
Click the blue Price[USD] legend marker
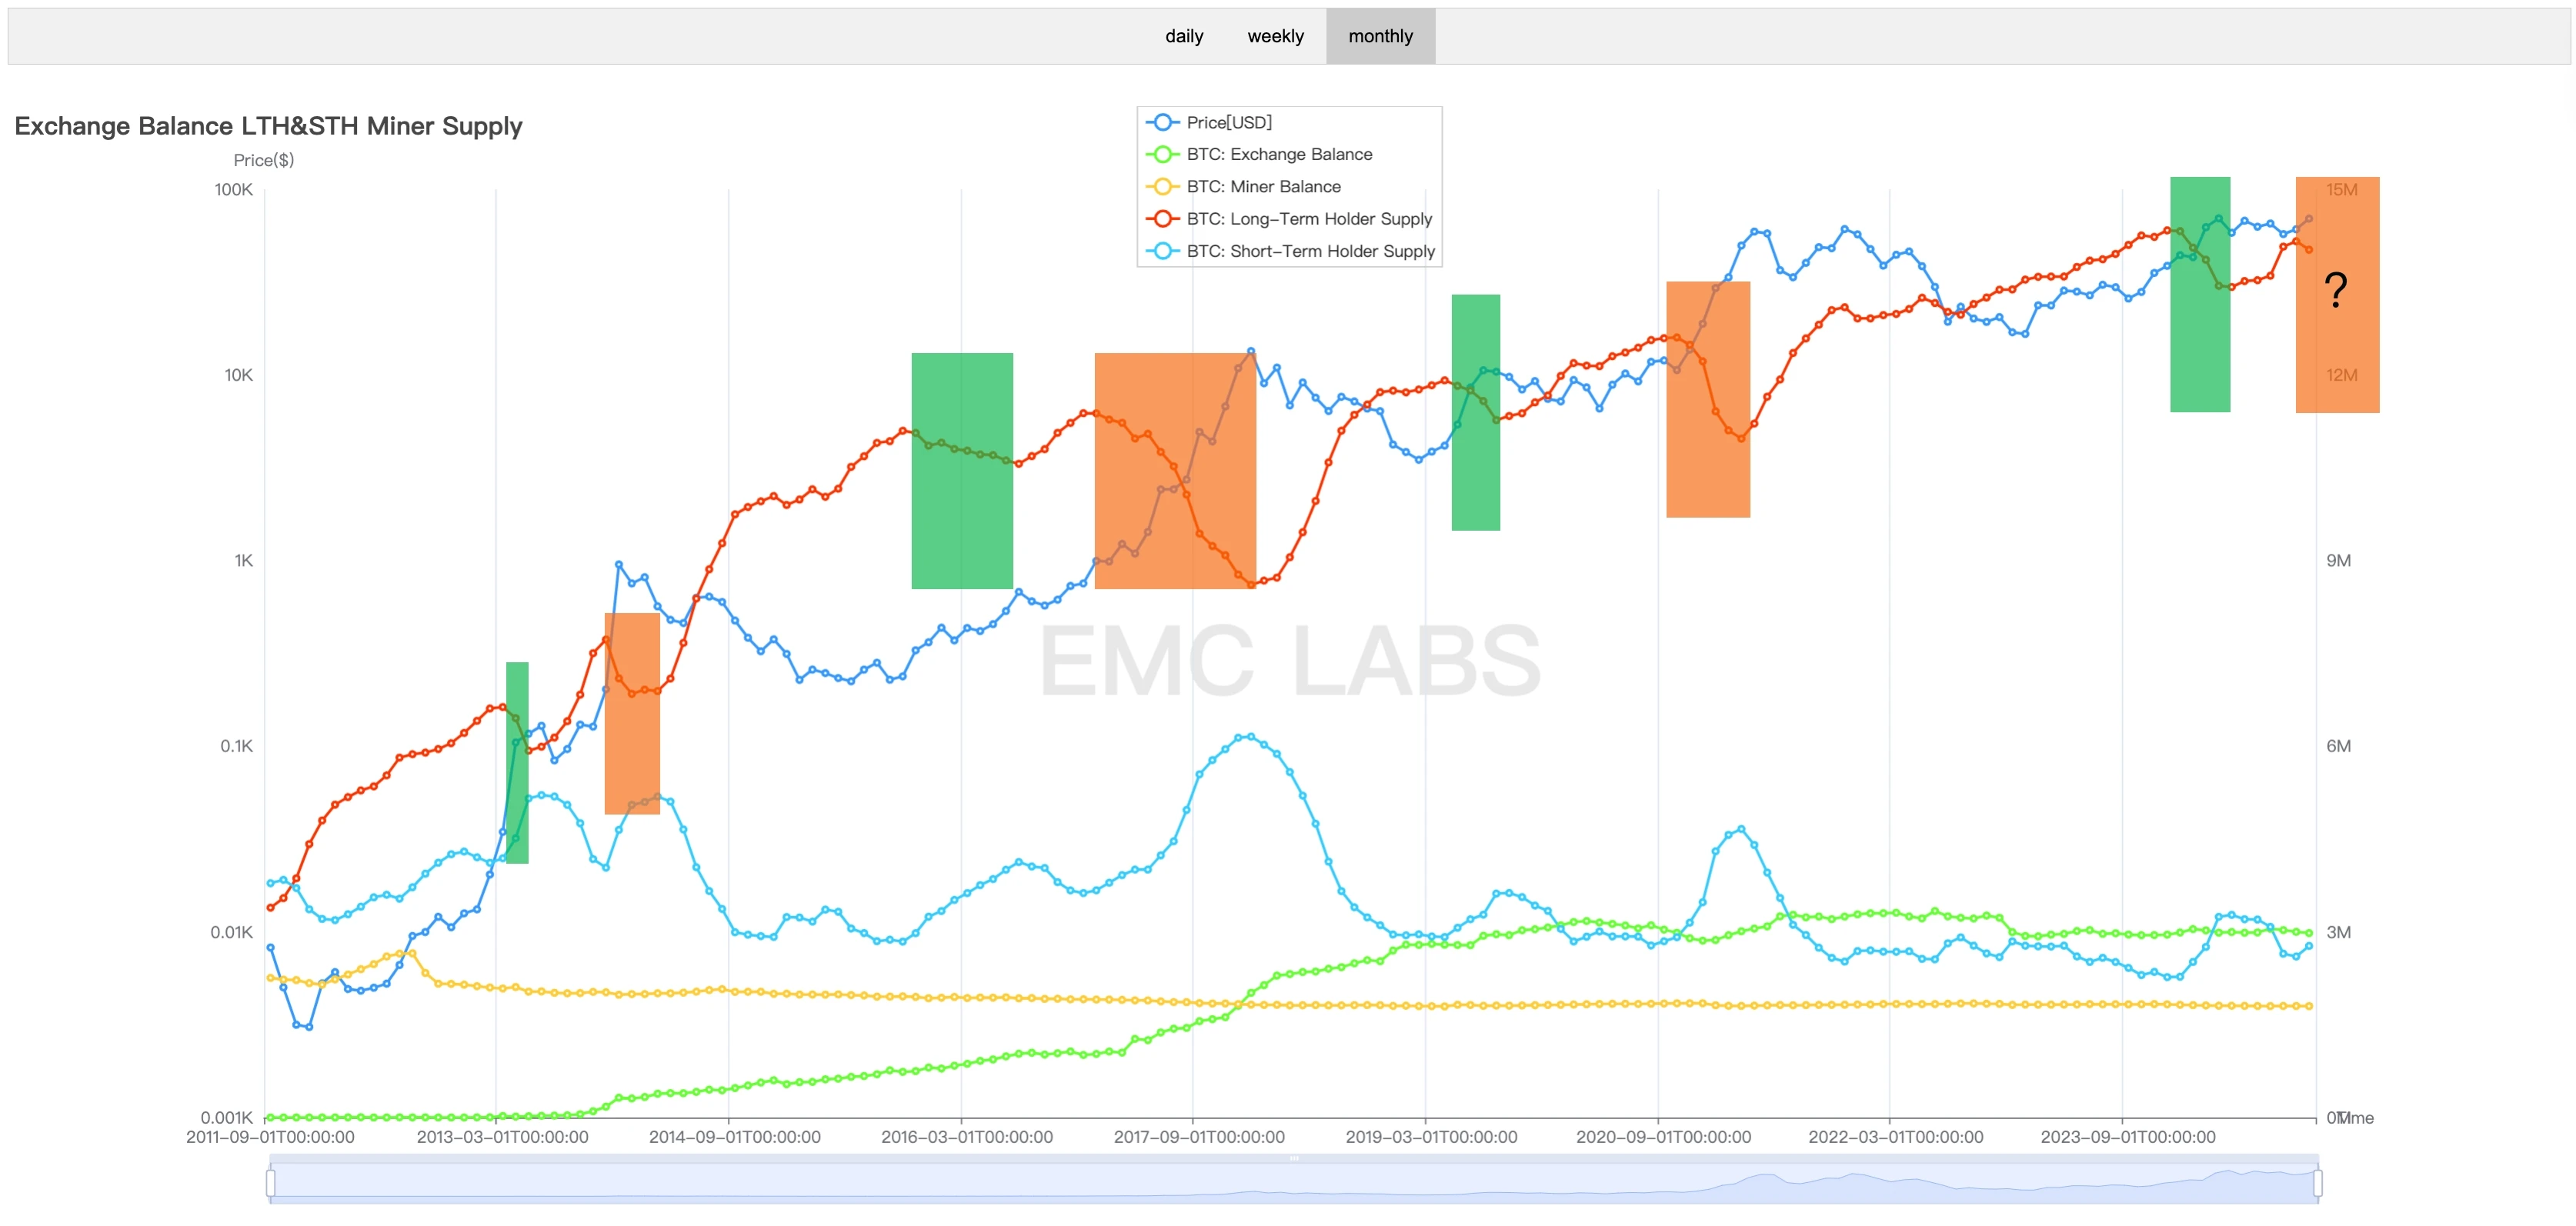click(x=1161, y=122)
